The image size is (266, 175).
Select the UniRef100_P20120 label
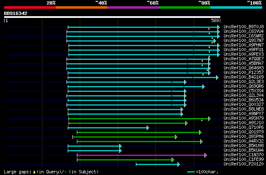tap(244, 164)
